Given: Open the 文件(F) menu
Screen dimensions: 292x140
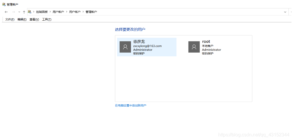Looking at the screenshot, I should pyautogui.click(x=10, y=19).
